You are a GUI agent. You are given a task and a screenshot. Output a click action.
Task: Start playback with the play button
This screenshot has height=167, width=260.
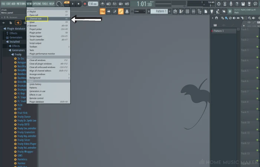(73, 4)
